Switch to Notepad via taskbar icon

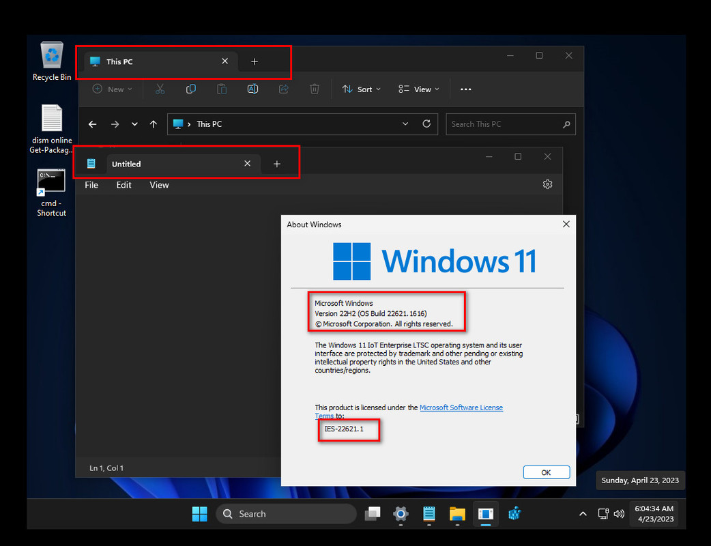point(429,514)
